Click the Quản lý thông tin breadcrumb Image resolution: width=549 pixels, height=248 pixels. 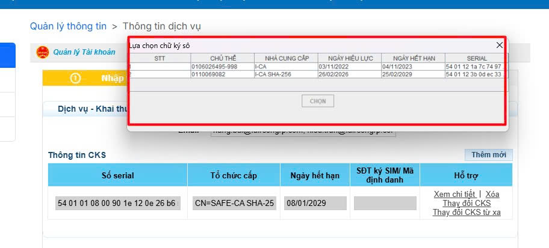68,26
